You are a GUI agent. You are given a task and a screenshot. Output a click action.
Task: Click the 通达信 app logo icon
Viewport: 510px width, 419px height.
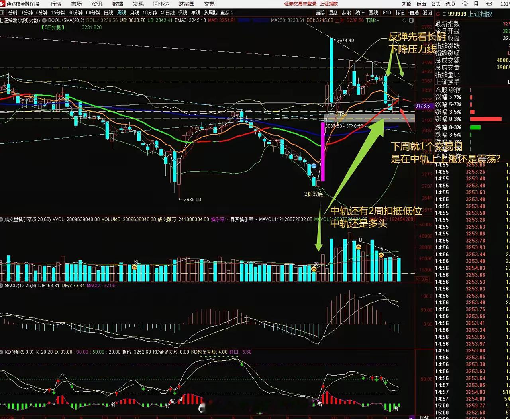tap(3, 4)
